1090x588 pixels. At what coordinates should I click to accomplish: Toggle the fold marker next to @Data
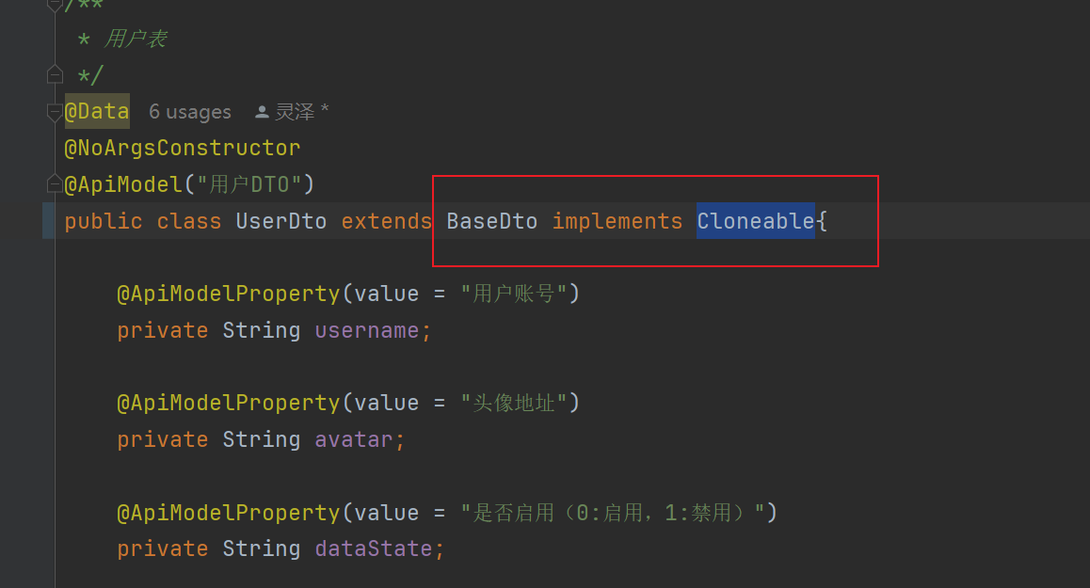coord(56,112)
